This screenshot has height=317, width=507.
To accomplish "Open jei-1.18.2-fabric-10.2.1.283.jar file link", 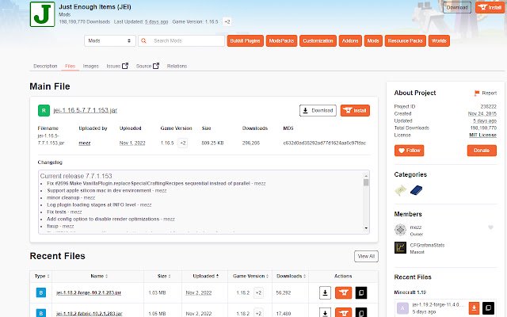I will pos(90,314).
